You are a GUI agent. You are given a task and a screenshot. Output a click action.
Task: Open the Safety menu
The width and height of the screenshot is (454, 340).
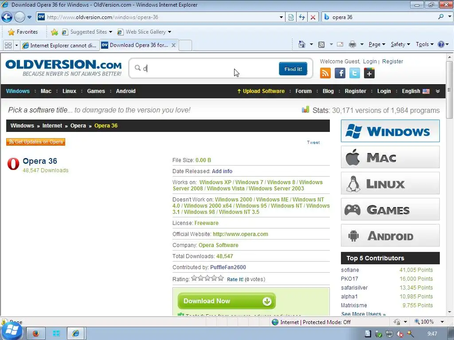[400, 44]
